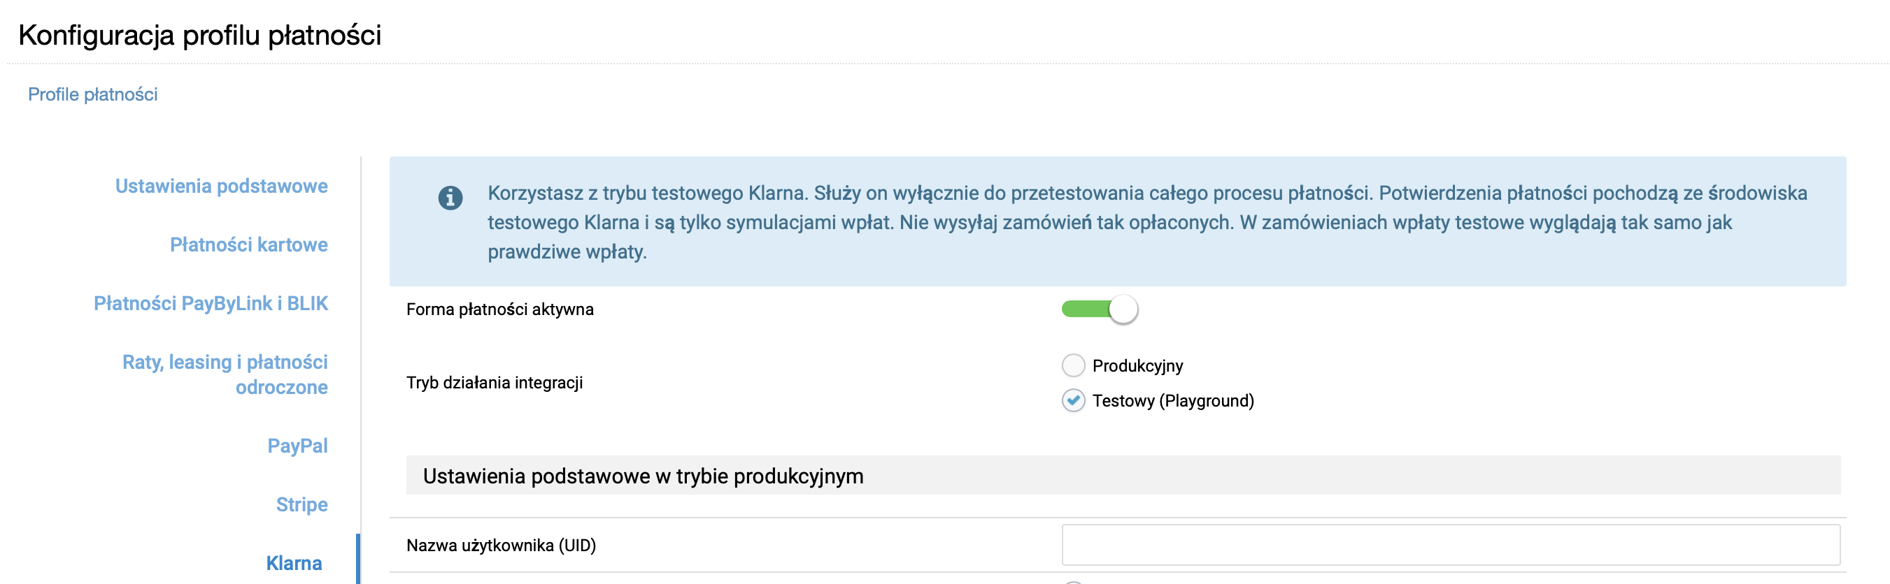Open the Profile płatności breadcrumb link
Viewport: 1890px width, 584px height.
click(92, 94)
